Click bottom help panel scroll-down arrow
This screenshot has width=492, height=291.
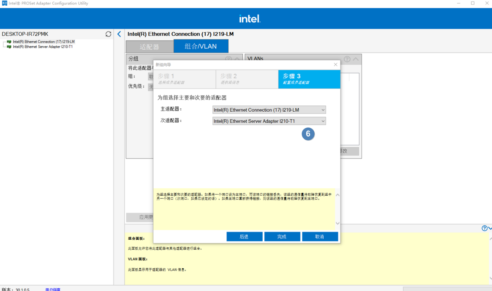pos(490,278)
